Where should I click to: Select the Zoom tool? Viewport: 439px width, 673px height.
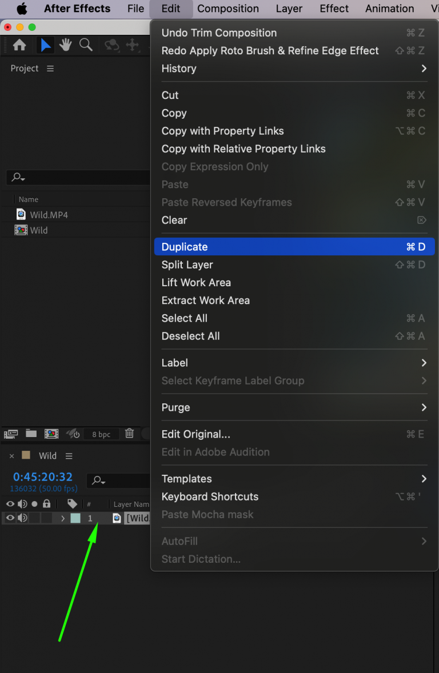click(x=86, y=45)
